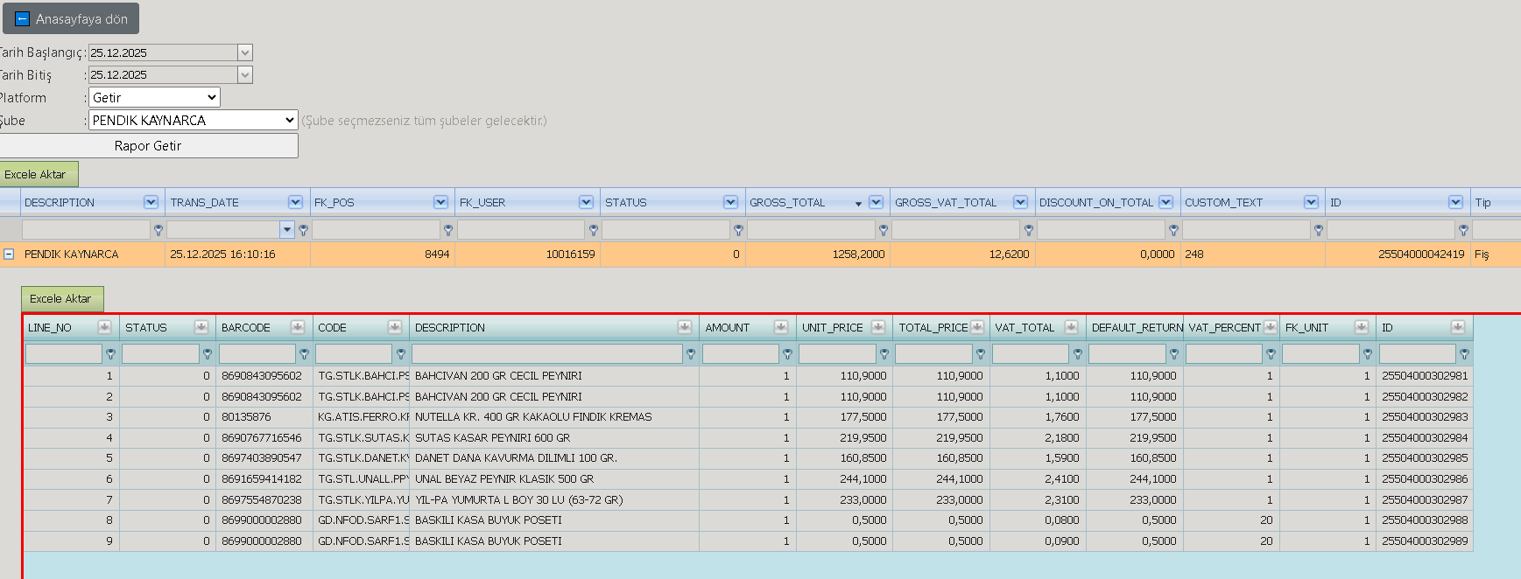Click filter icon under detail grid ID column

pyautogui.click(x=1464, y=354)
